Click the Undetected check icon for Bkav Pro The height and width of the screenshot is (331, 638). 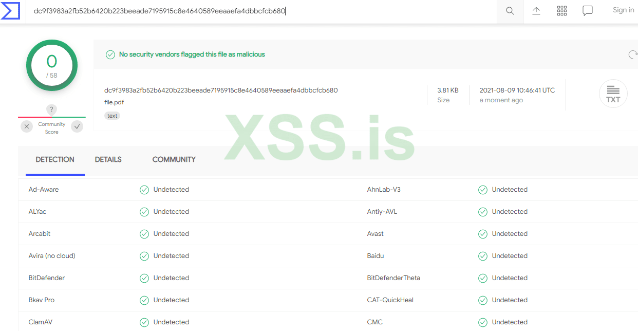(x=144, y=301)
